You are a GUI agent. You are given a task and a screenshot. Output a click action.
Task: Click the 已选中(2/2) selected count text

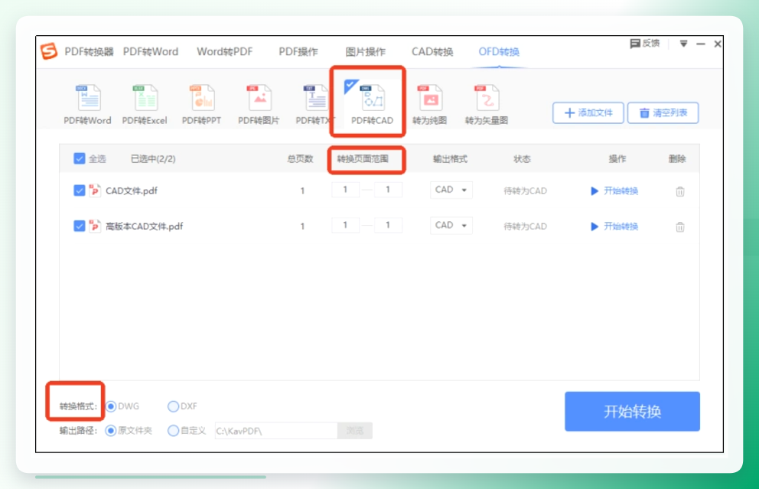click(153, 159)
